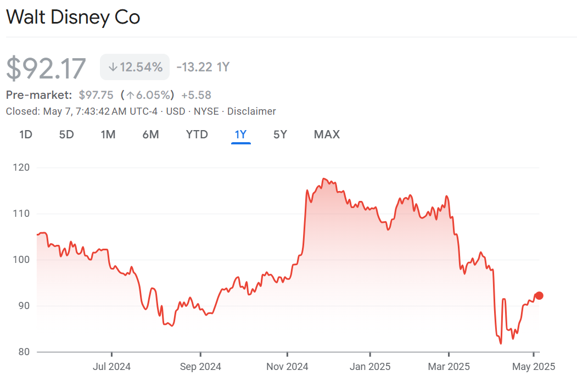Viewport: 577px width, 387px height.
Task: Open the 6M range view
Action: point(150,134)
